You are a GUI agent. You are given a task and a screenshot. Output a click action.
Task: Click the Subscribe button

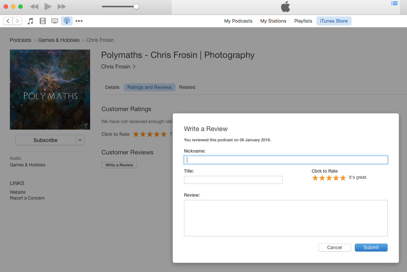point(45,140)
